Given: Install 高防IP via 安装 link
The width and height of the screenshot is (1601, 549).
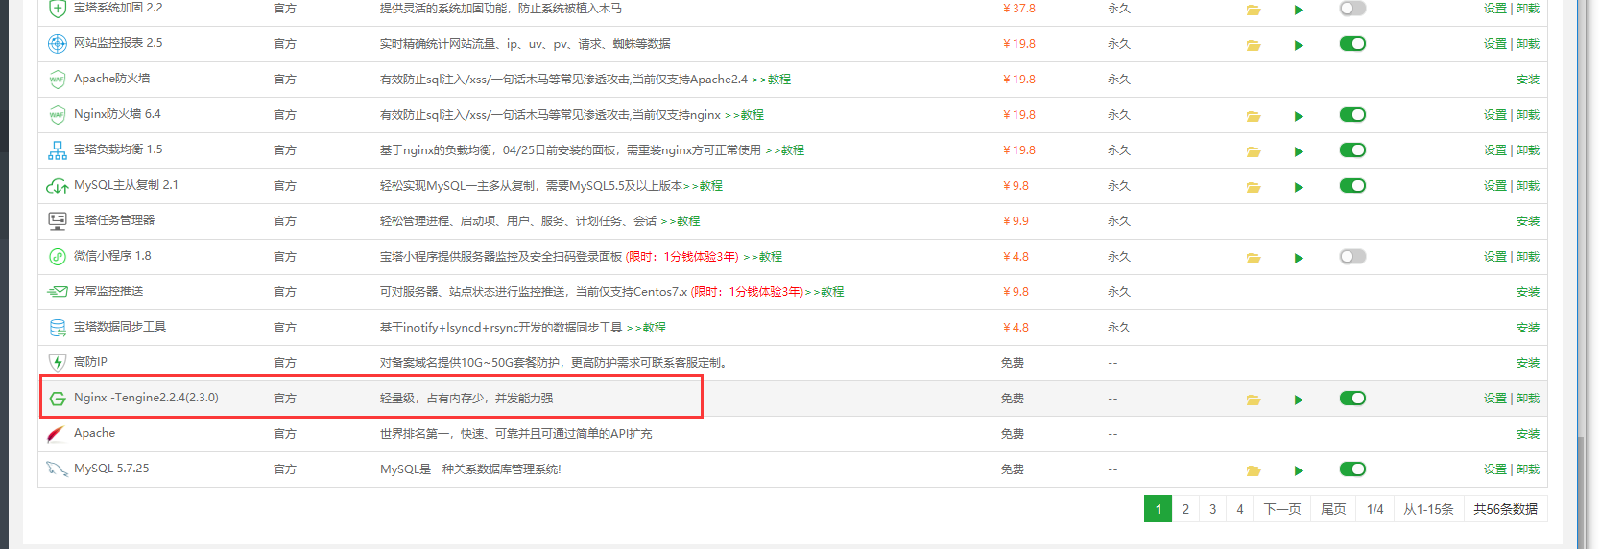Looking at the screenshot, I should click(1528, 363).
